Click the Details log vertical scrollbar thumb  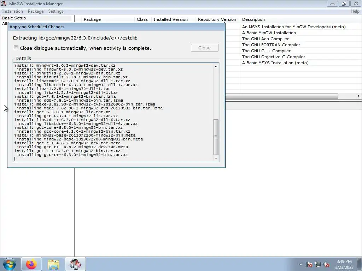pyautogui.click(x=216, y=137)
